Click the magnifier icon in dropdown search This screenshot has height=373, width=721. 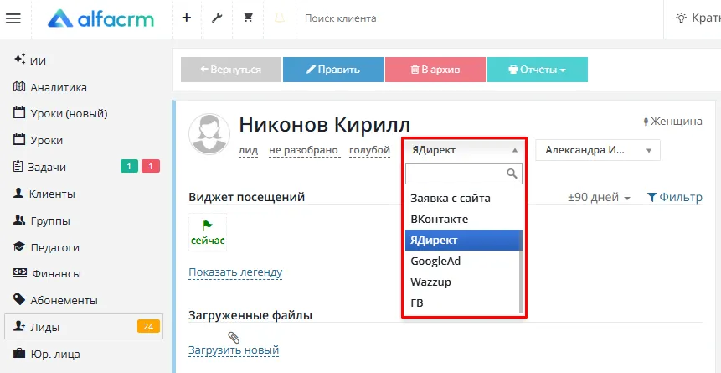[x=512, y=174]
